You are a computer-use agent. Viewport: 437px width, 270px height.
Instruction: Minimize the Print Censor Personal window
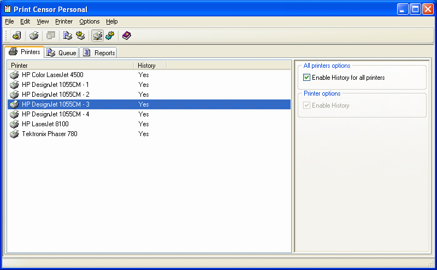[x=403, y=9]
